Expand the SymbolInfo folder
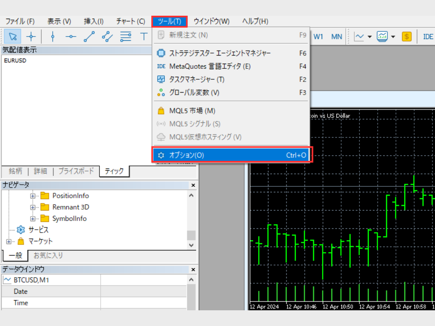The image size is (435, 326). [x=33, y=219]
